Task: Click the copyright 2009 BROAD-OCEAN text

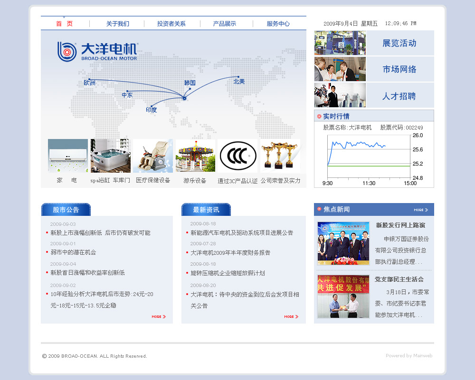Action: 95,356
